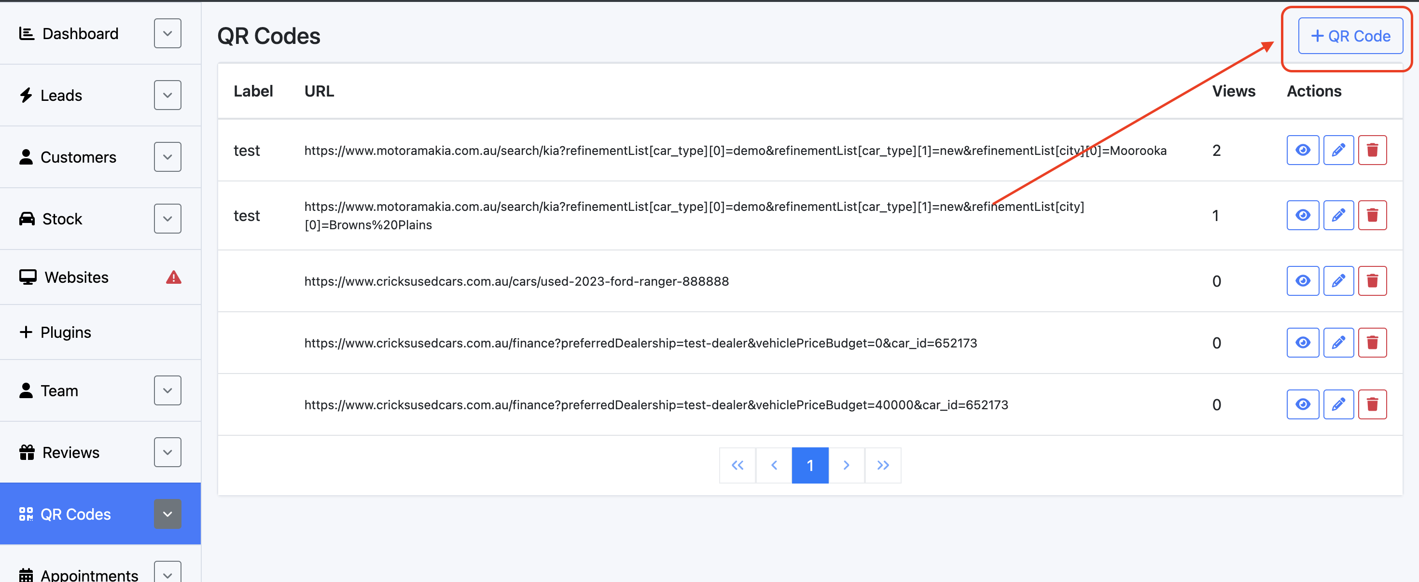Delete the Moorooka QR code entry

point(1372,150)
